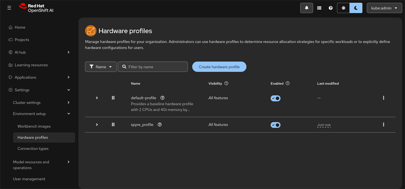Screen dimensions: 405x189
Task: Click the help icon beside spyre_profile name
Action: point(160,125)
